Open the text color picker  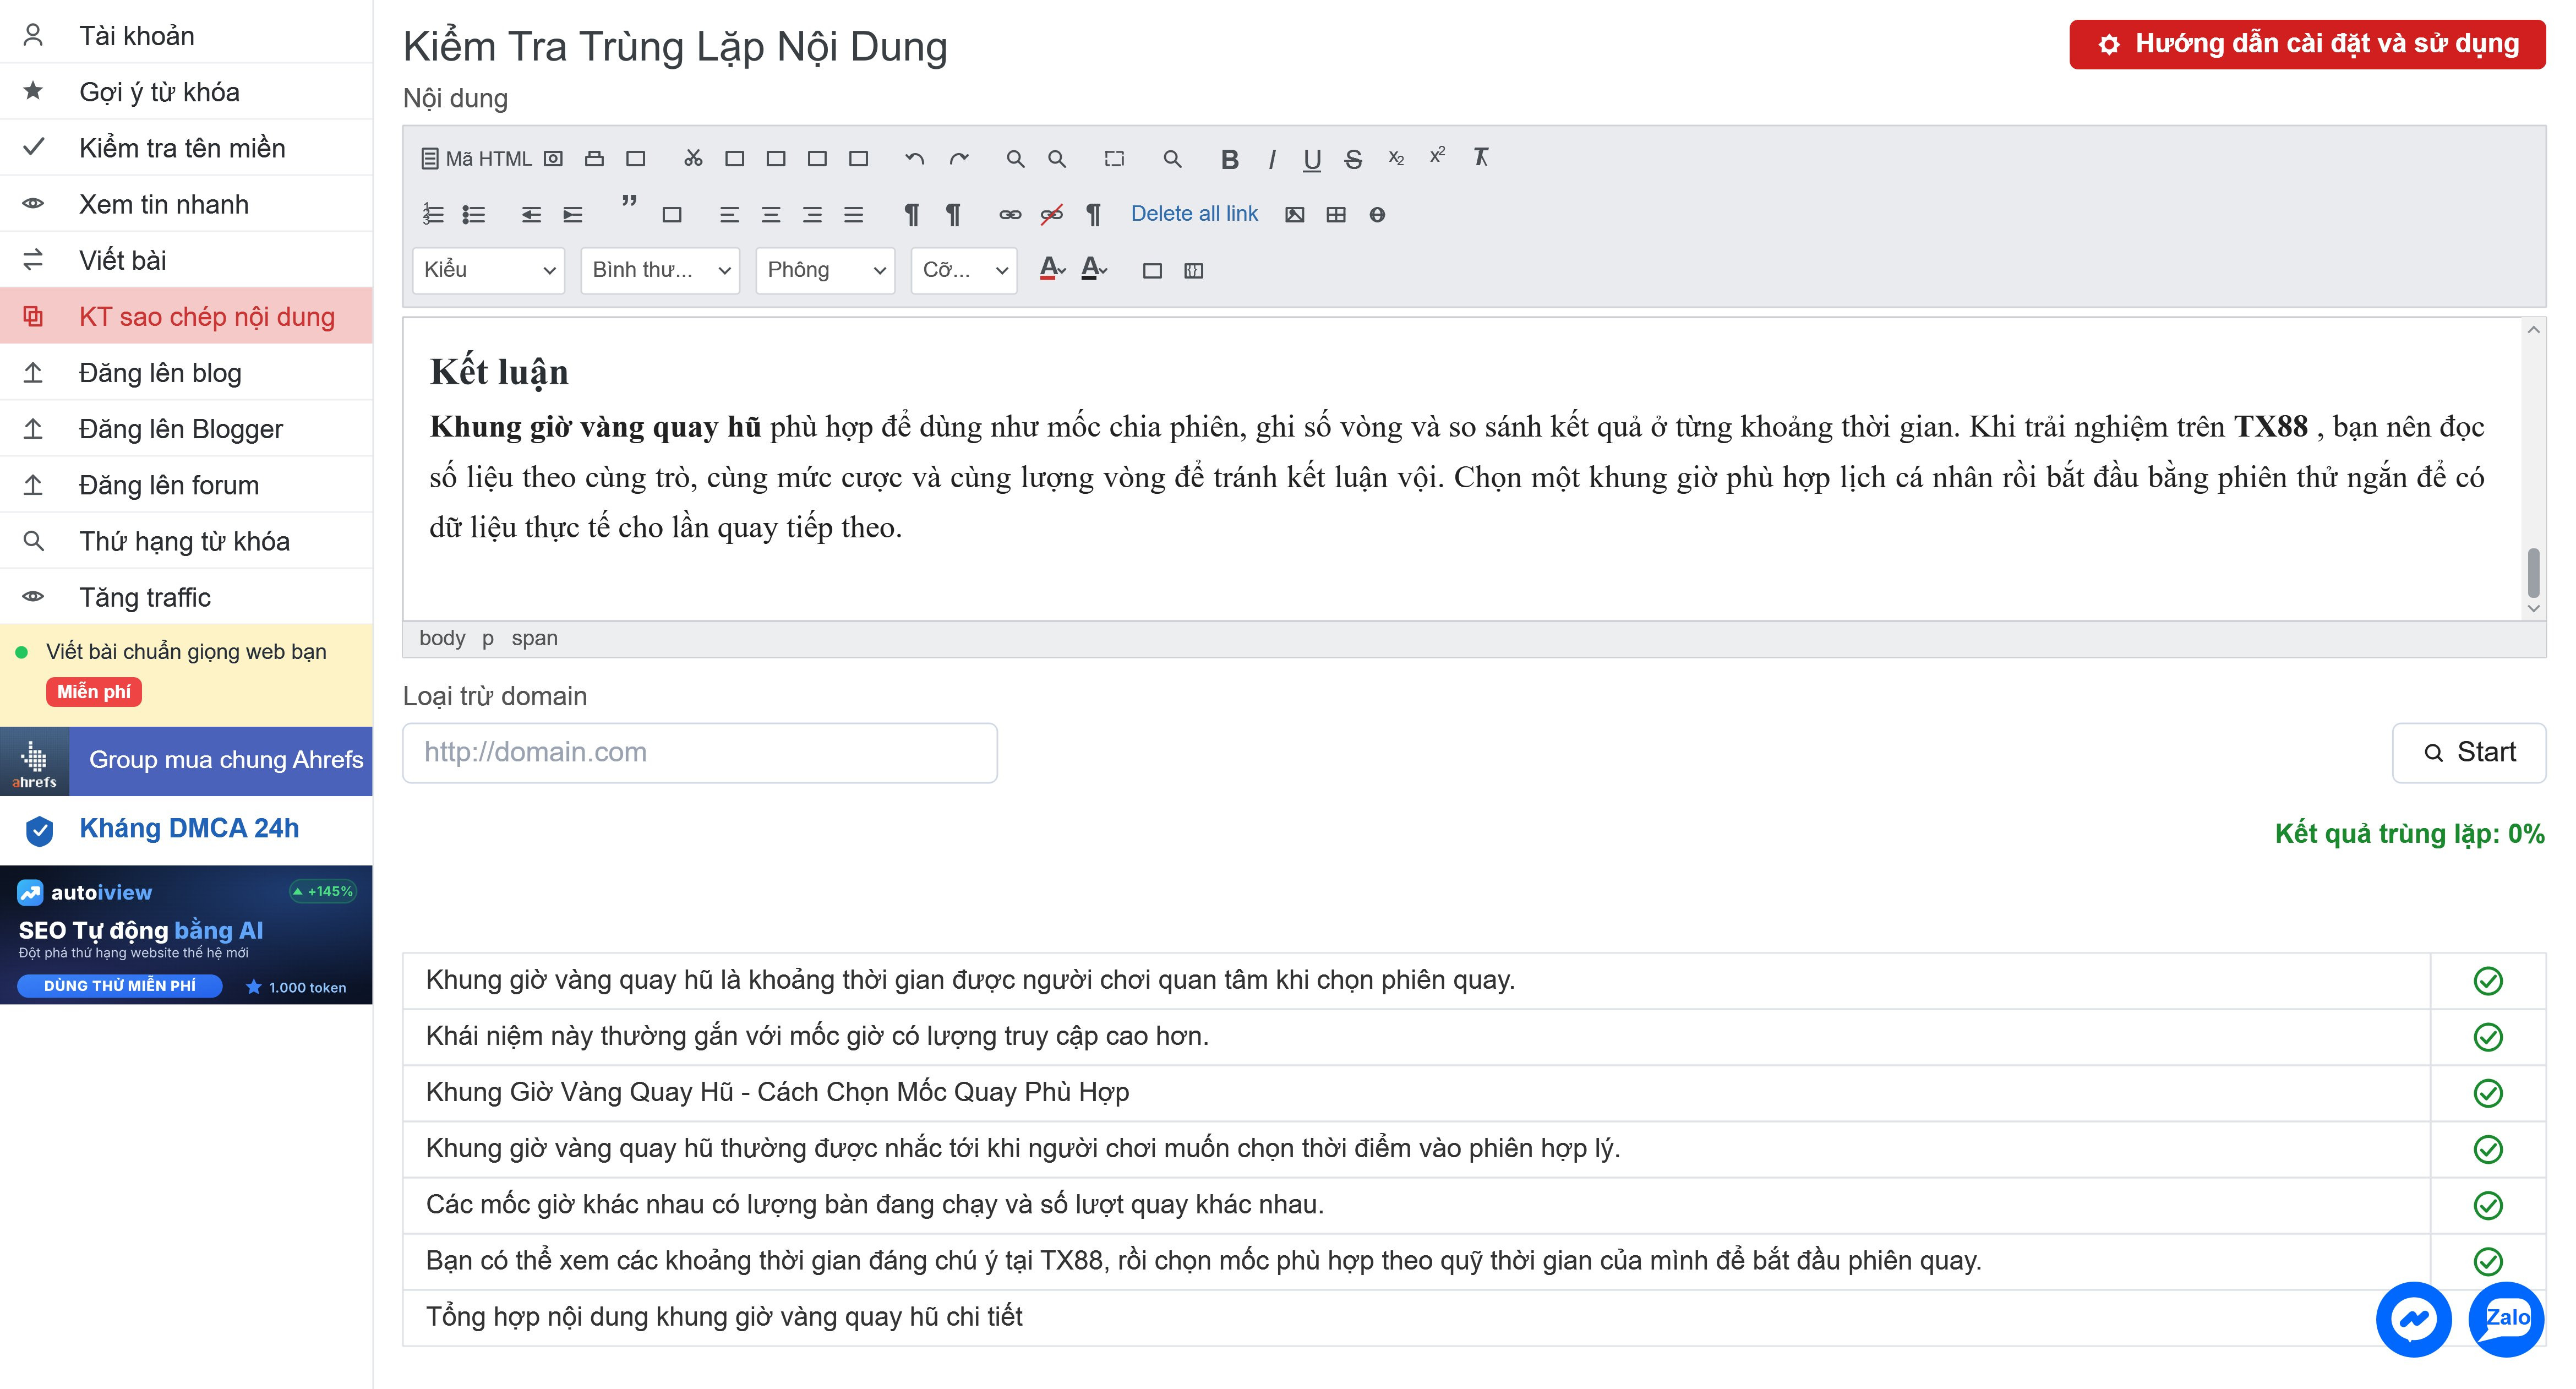click(x=1052, y=269)
